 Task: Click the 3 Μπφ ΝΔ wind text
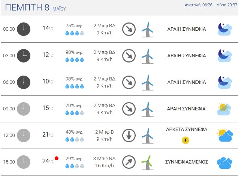(104, 159)
